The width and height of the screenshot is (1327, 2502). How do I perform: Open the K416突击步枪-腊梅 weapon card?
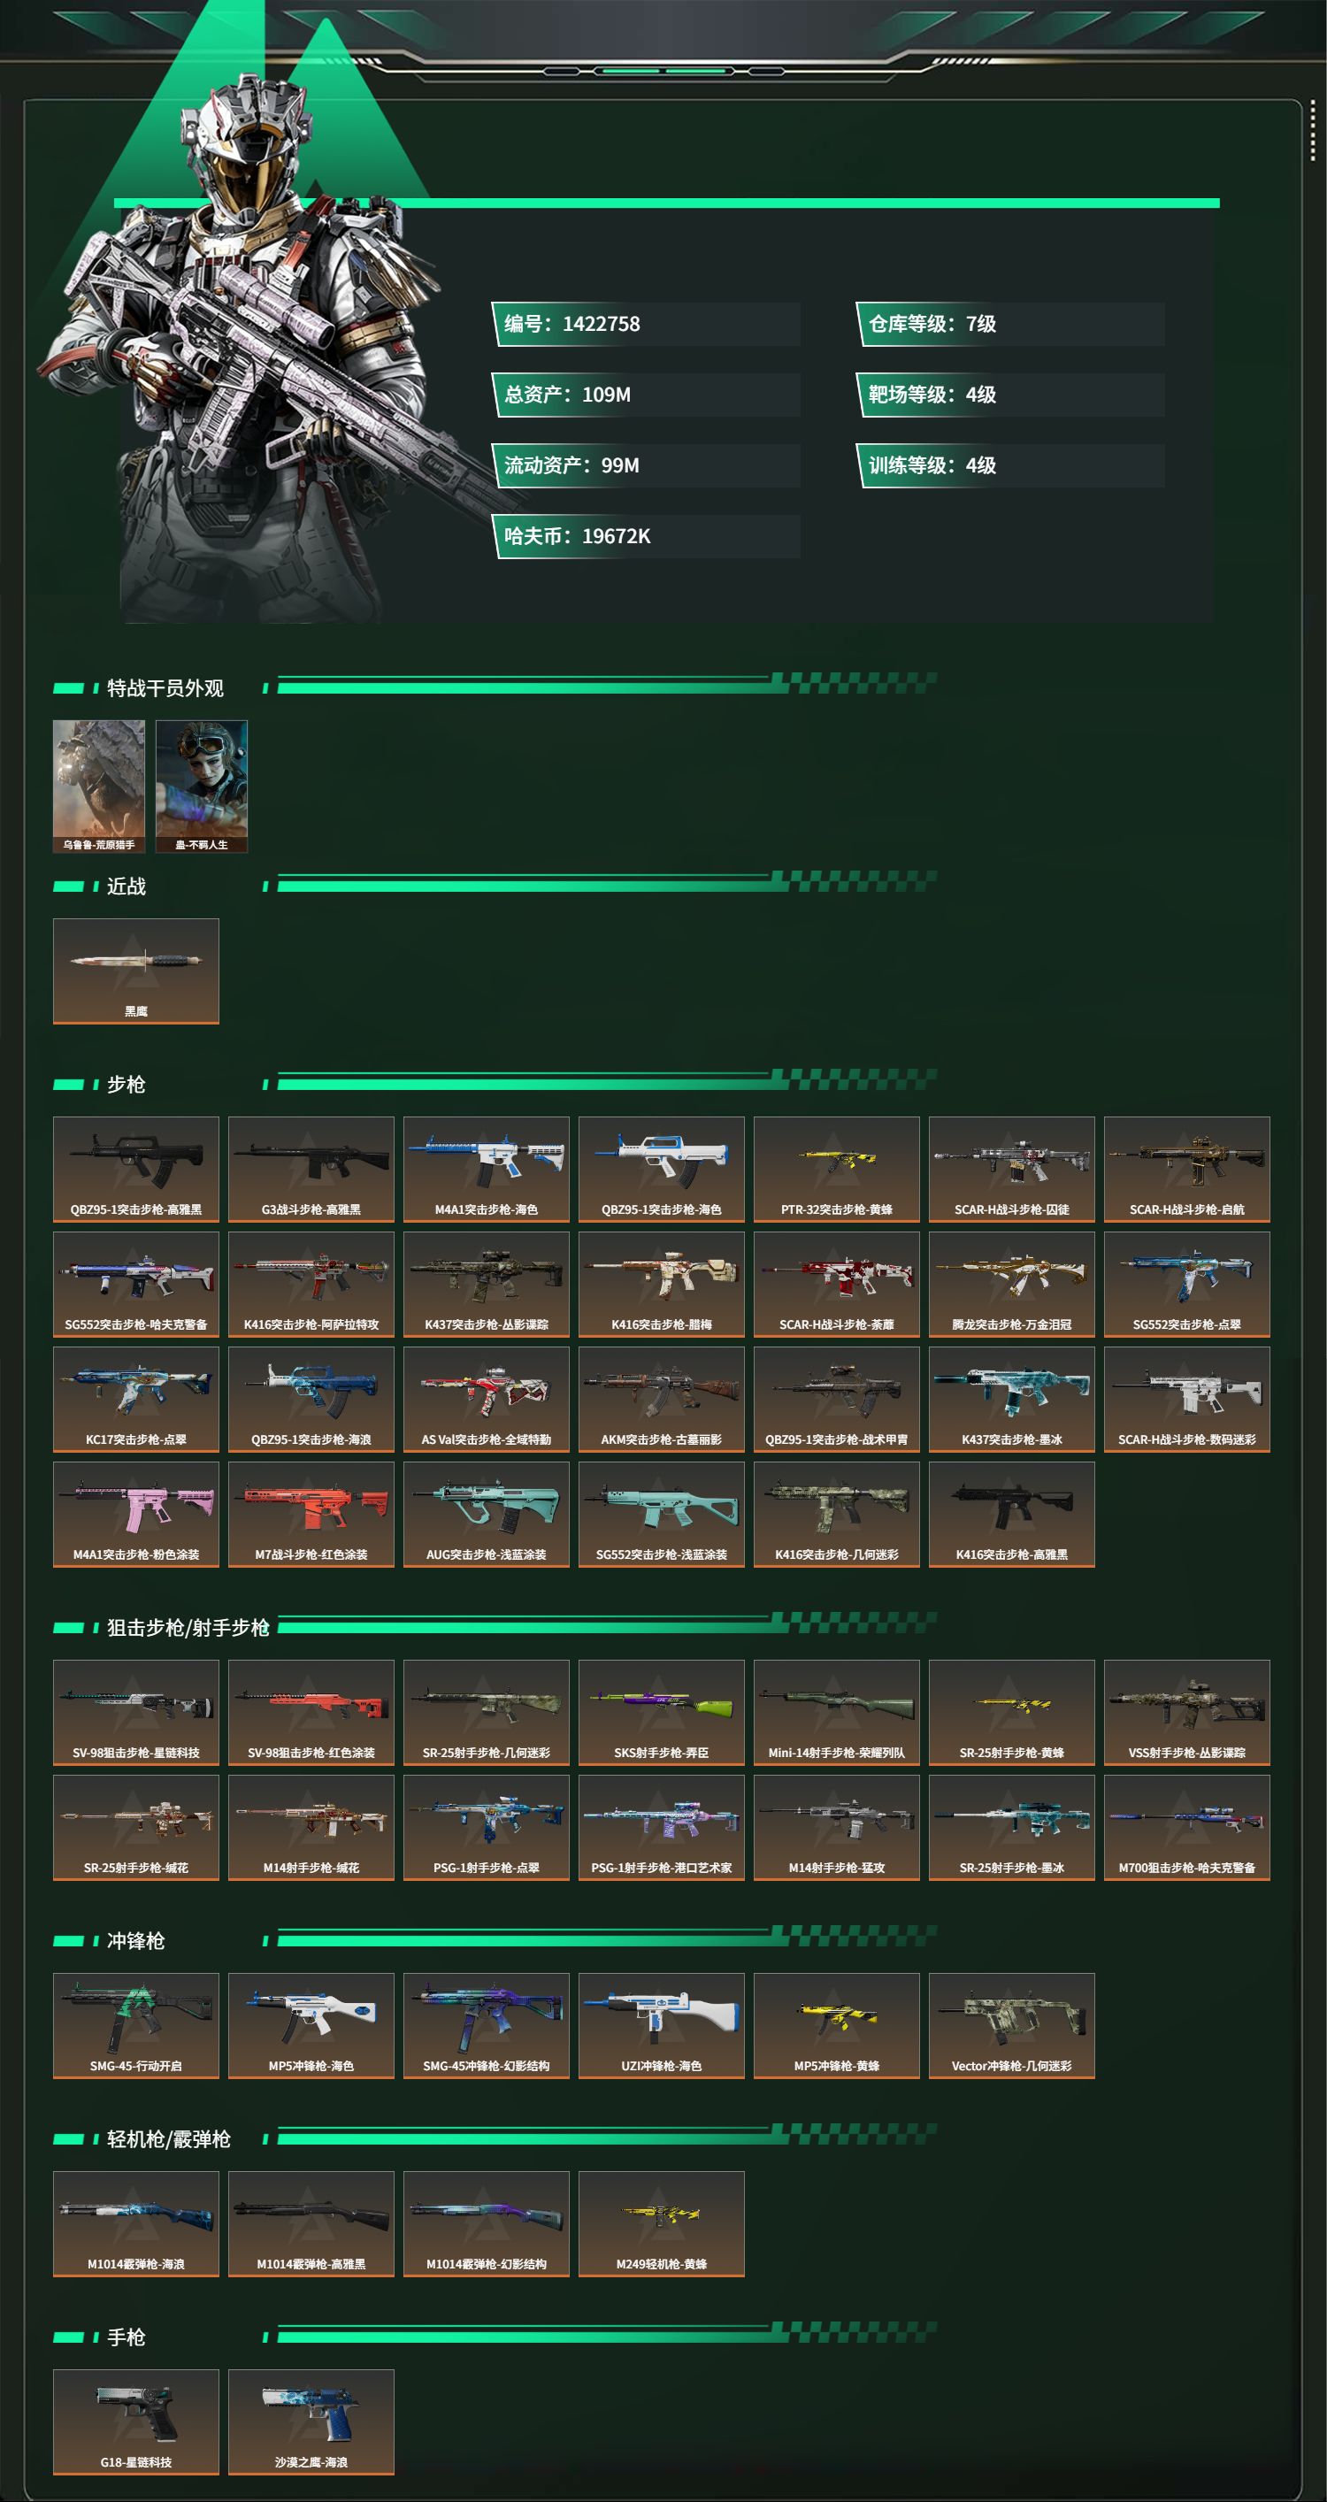pyautogui.click(x=662, y=1284)
